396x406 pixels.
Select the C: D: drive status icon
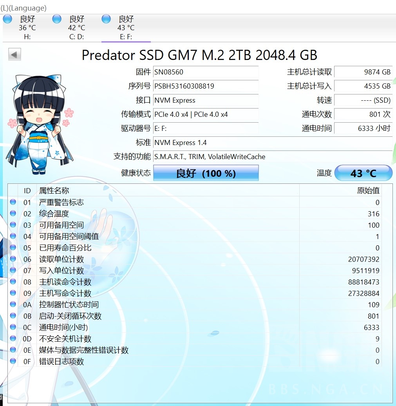click(56, 18)
